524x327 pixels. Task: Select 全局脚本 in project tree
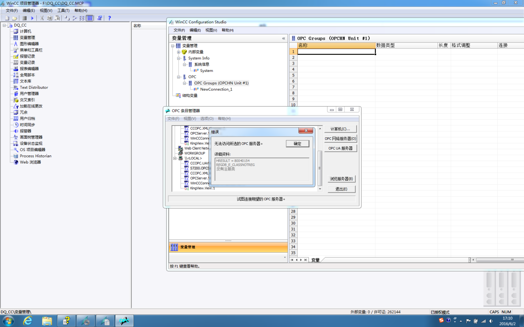click(x=27, y=75)
